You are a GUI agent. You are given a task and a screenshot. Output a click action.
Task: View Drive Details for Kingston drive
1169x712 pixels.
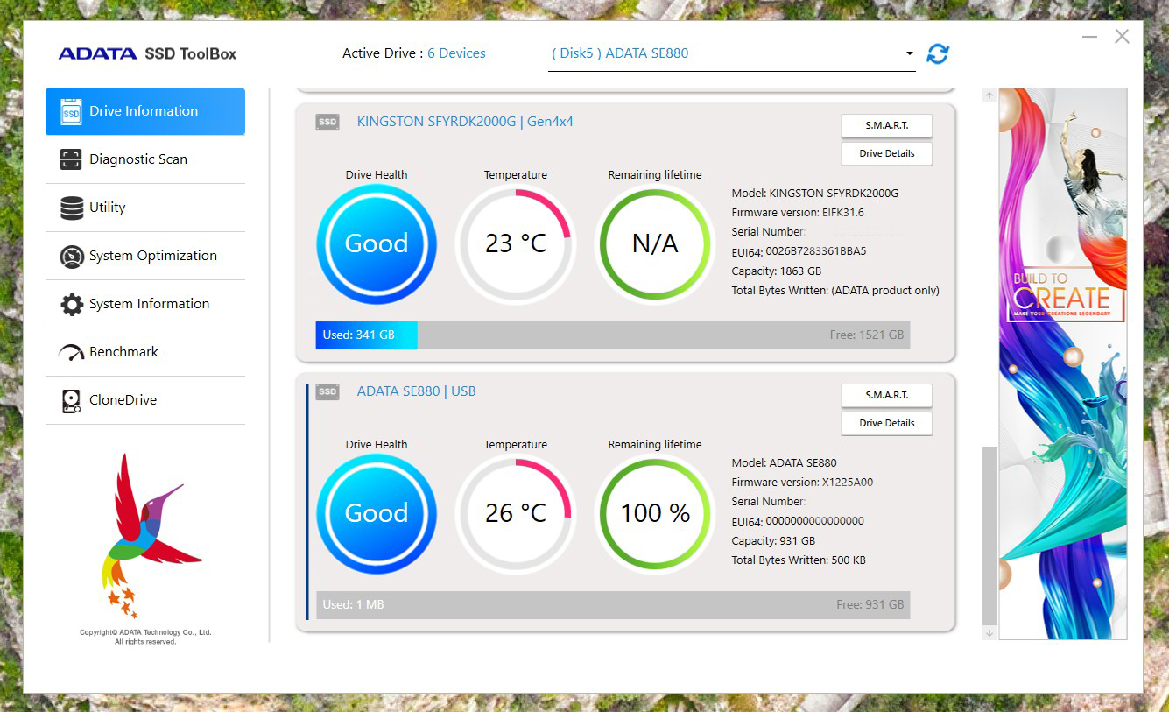click(x=886, y=153)
